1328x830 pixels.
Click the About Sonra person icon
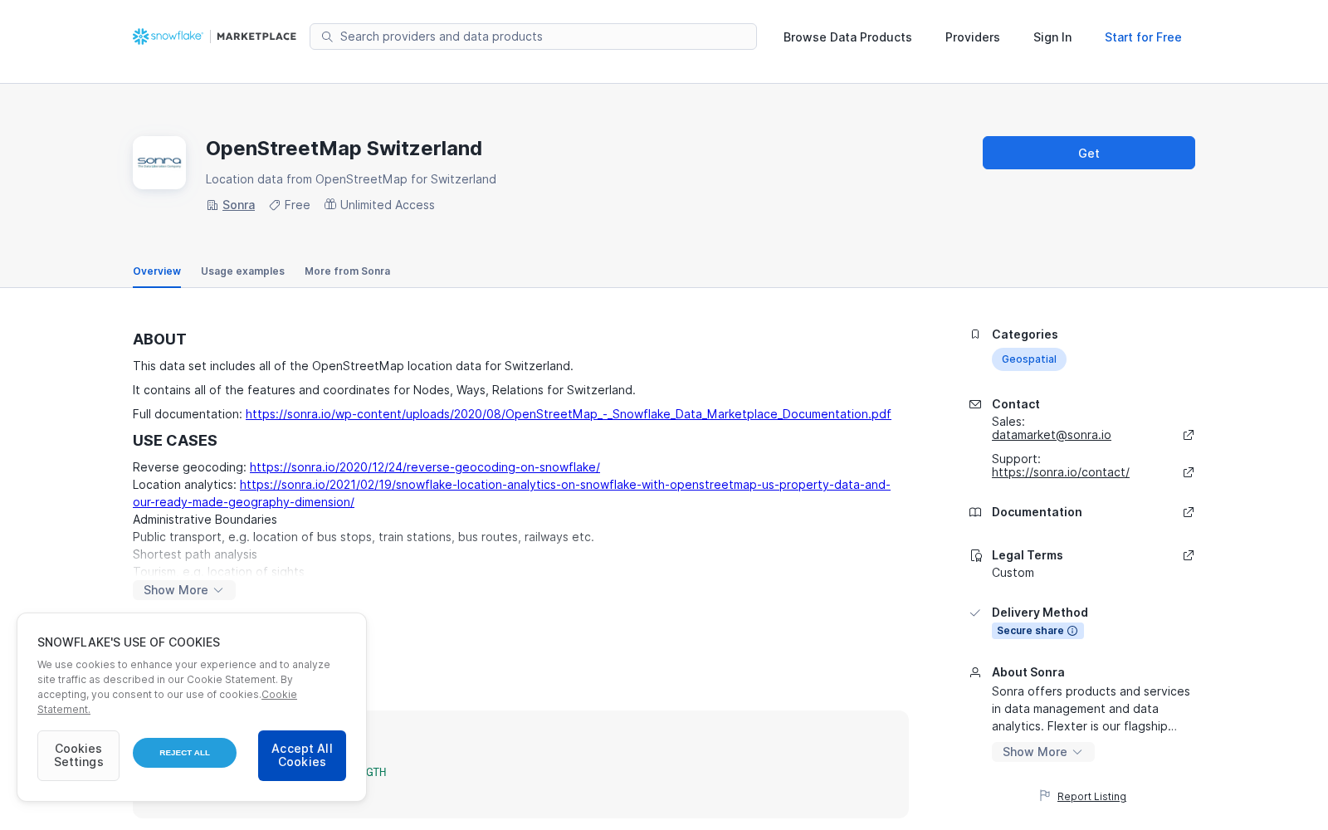[x=975, y=672]
